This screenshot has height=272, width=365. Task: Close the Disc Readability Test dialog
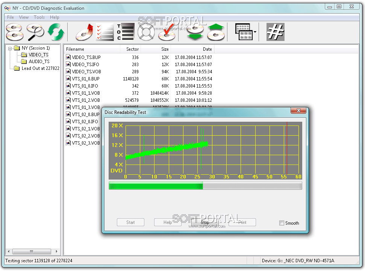pyautogui.click(x=298, y=111)
